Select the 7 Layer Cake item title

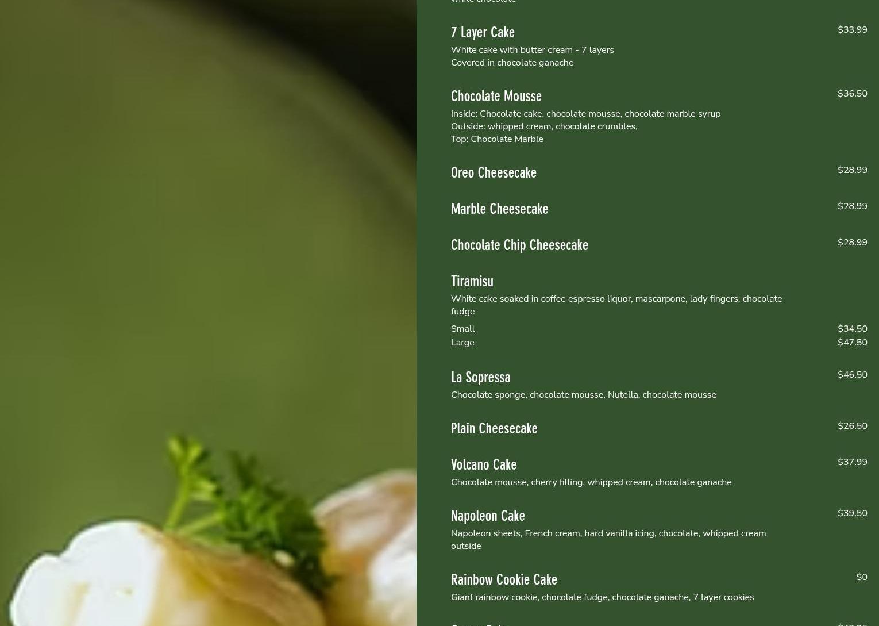click(x=483, y=32)
